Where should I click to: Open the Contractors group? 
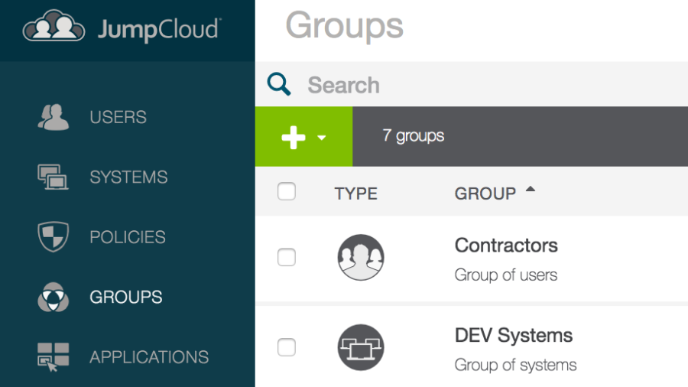tap(506, 246)
